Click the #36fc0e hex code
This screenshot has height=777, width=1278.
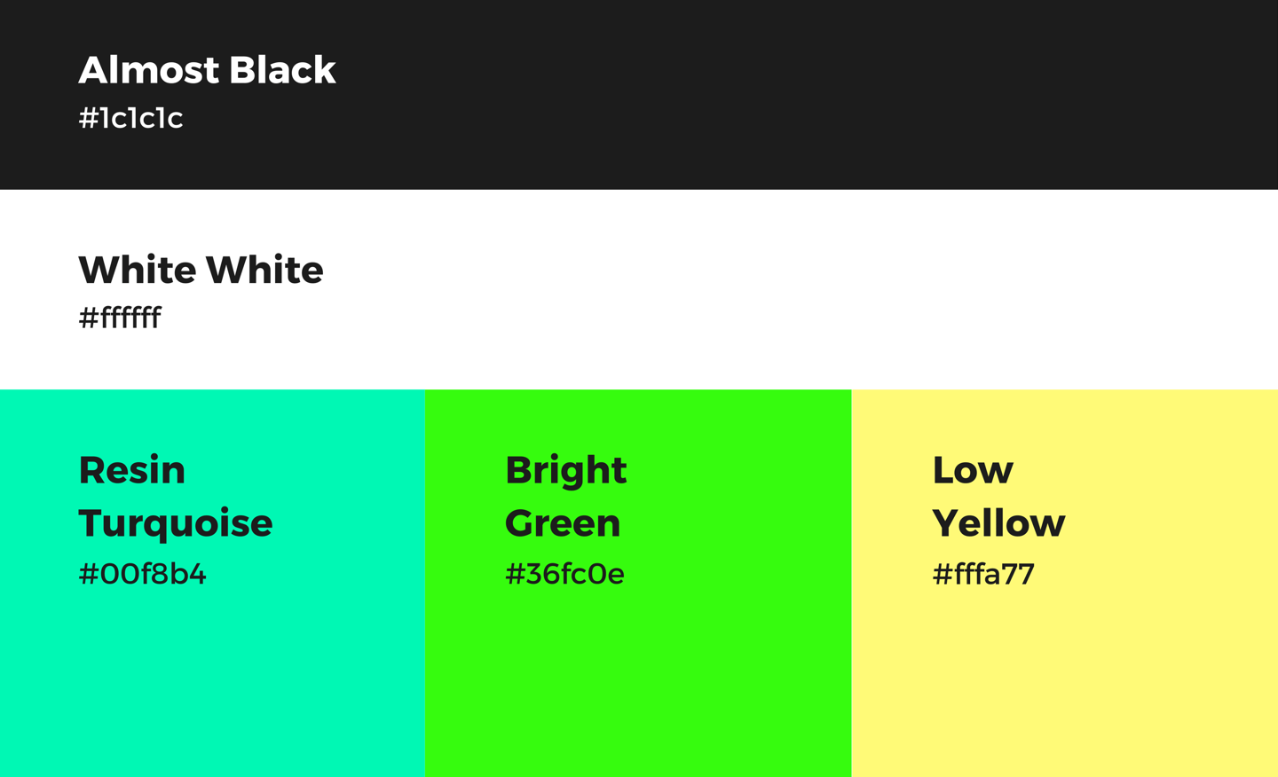[x=564, y=574]
